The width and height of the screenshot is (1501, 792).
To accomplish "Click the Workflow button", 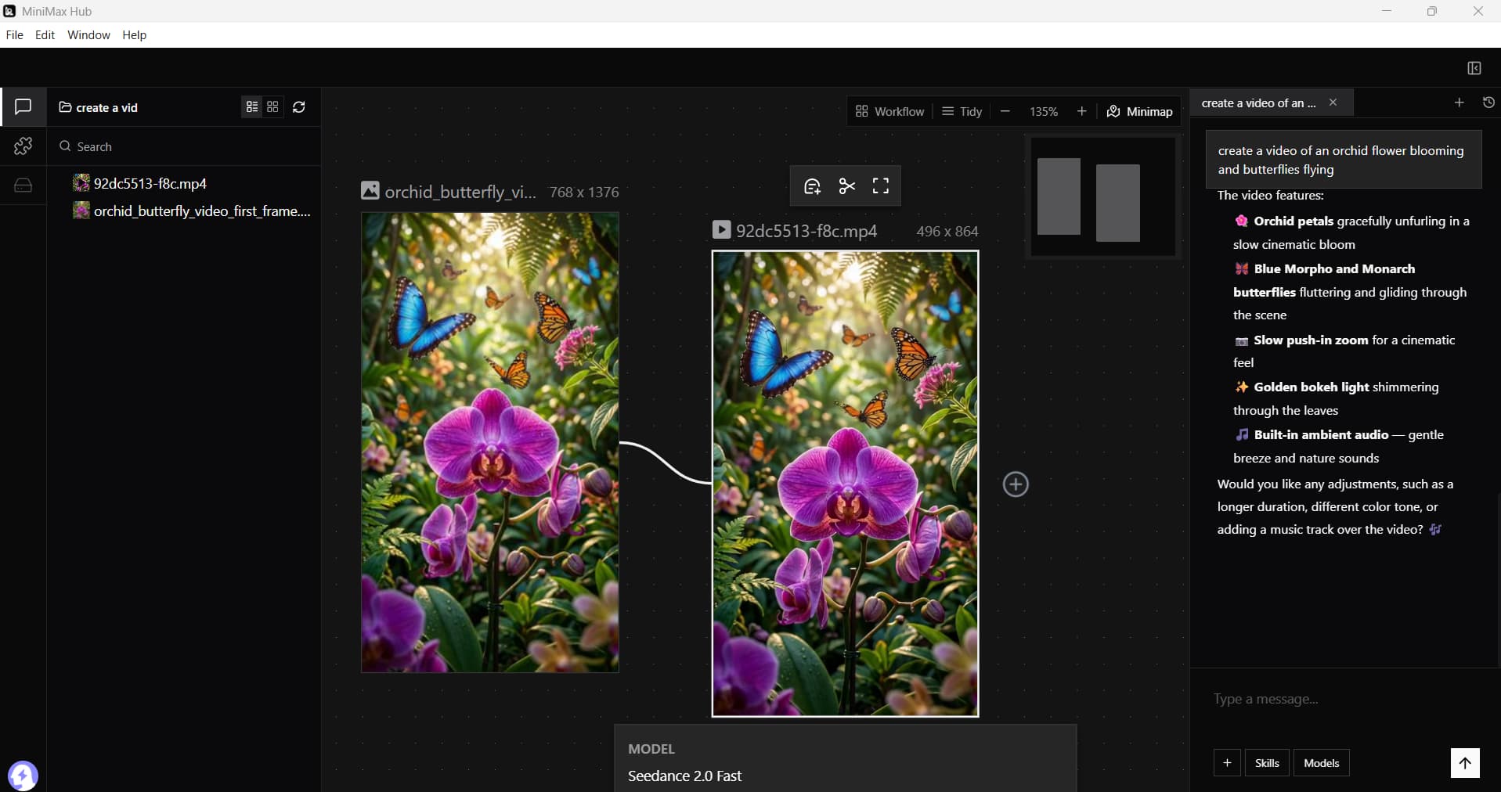I will (x=889, y=112).
